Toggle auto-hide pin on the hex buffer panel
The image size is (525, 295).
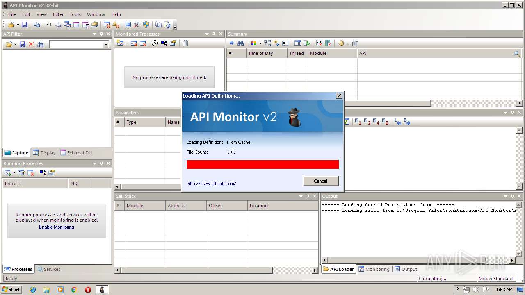pos(512,113)
